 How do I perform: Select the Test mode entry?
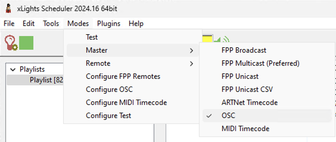pyautogui.click(x=92, y=37)
